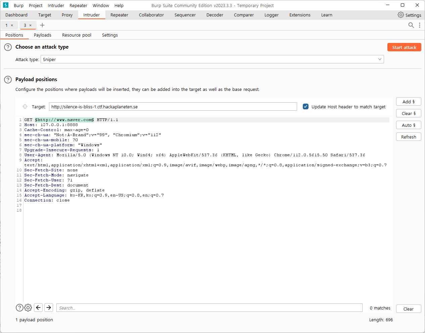Click the search magnifier icon
Screen dimensions: 425x333
pyautogui.click(x=411, y=25)
